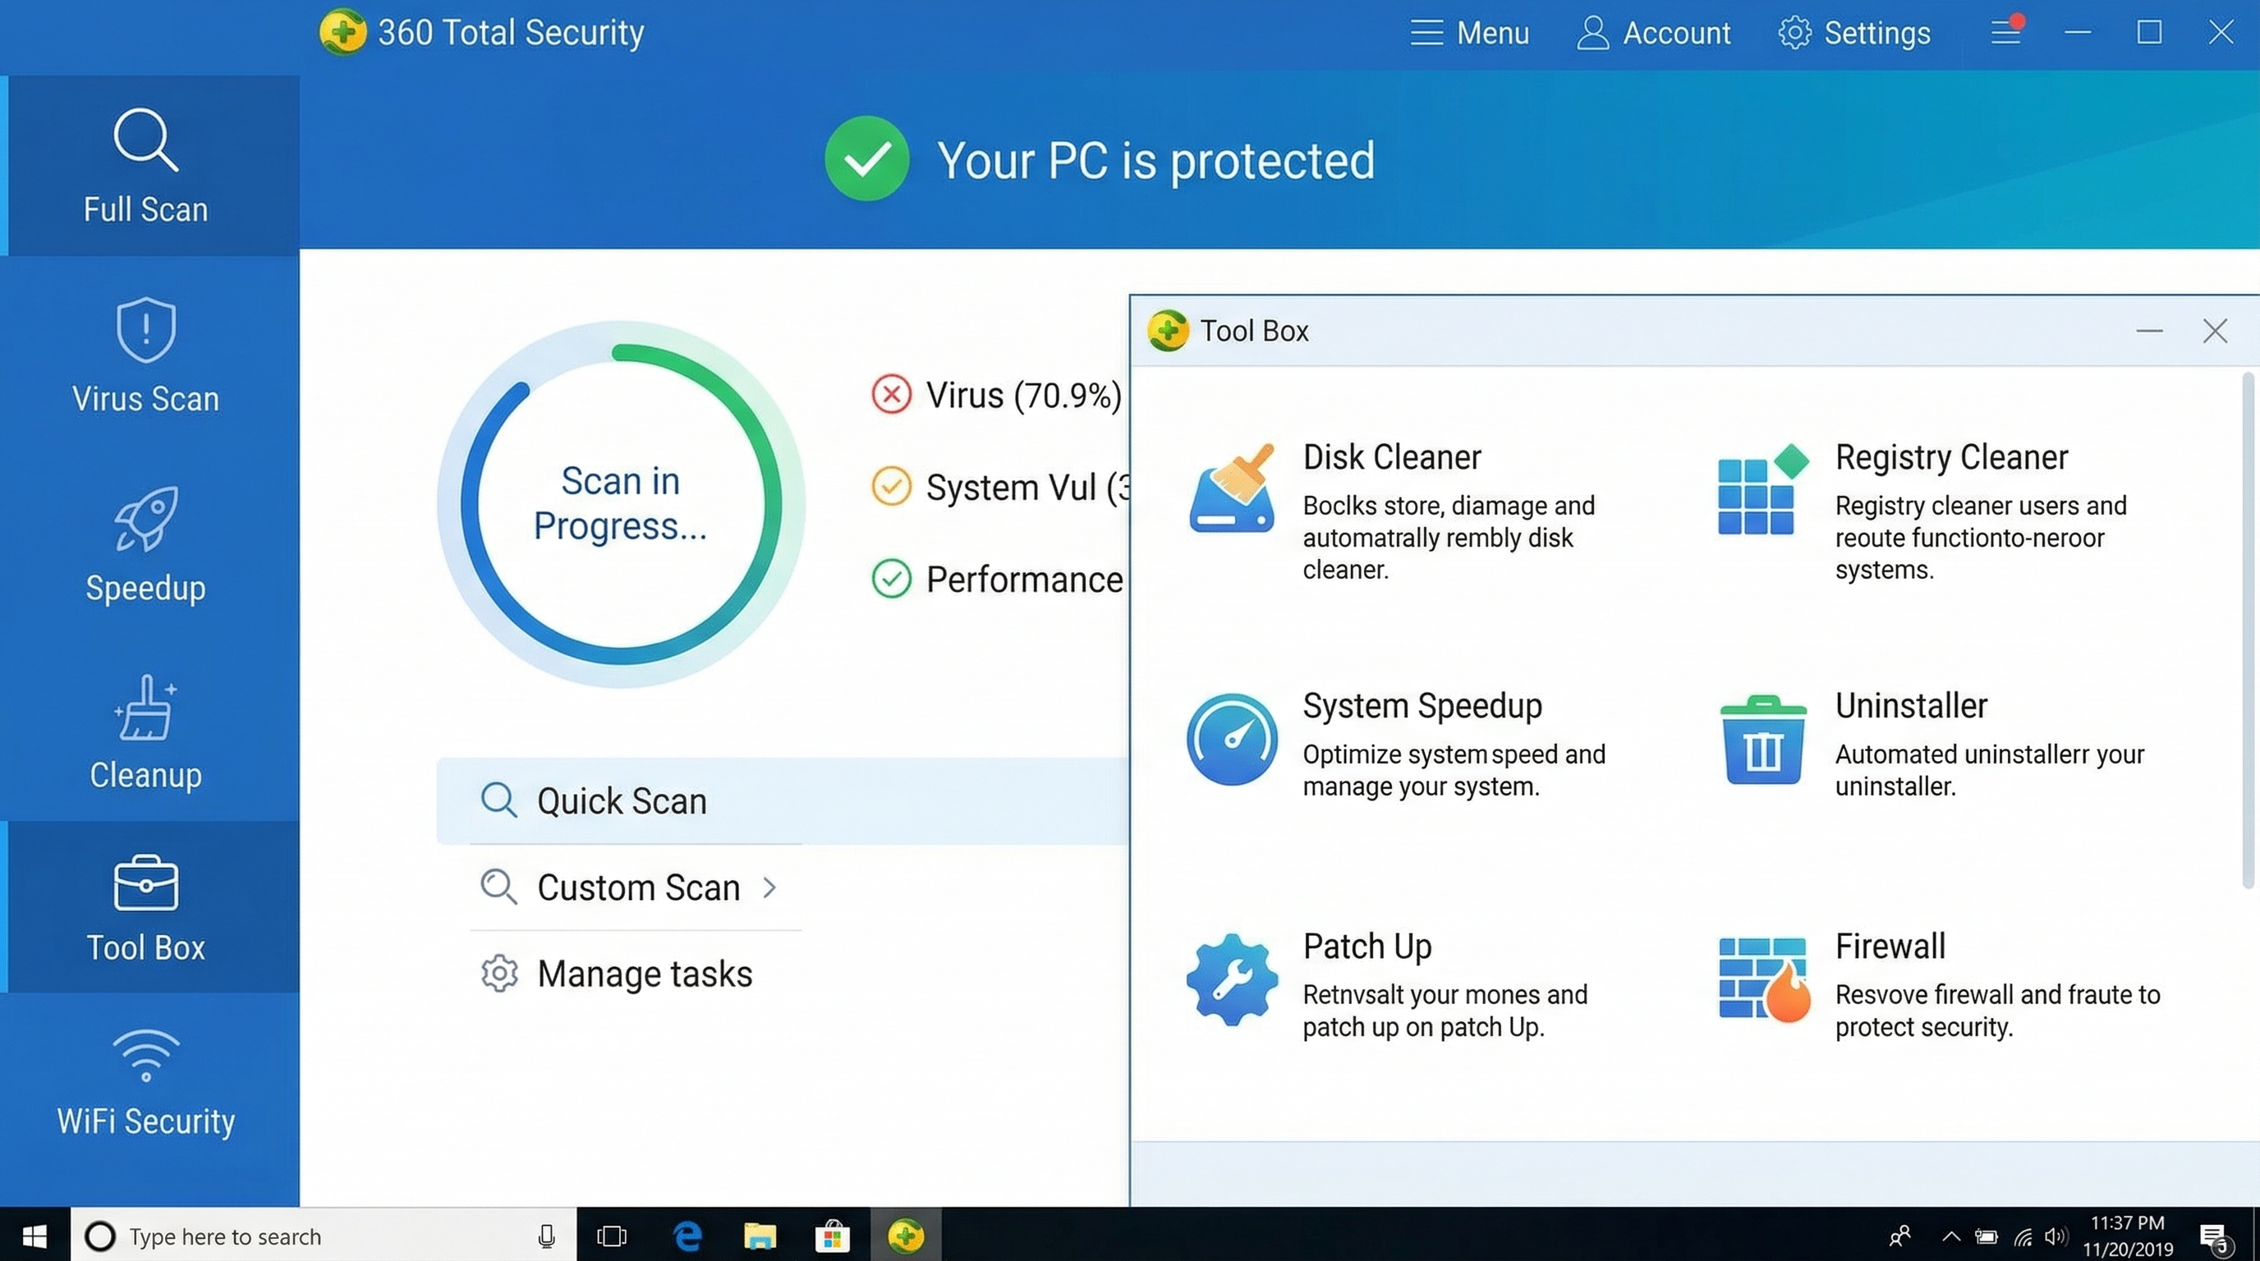2260x1261 pixels.
Task: Expand the Custom Scan options
Action: [637, 887]
